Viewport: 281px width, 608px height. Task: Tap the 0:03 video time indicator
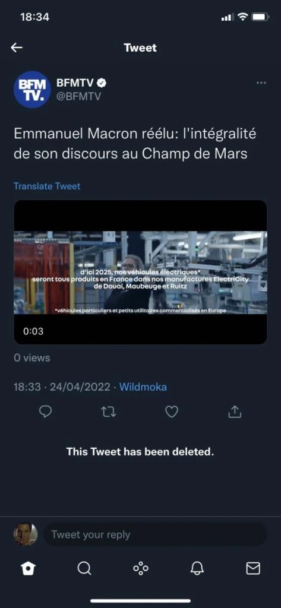coord(34,331)
